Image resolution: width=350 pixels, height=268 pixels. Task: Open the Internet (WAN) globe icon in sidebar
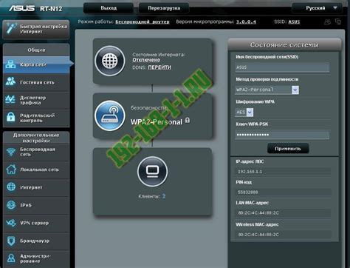(11, 187)
